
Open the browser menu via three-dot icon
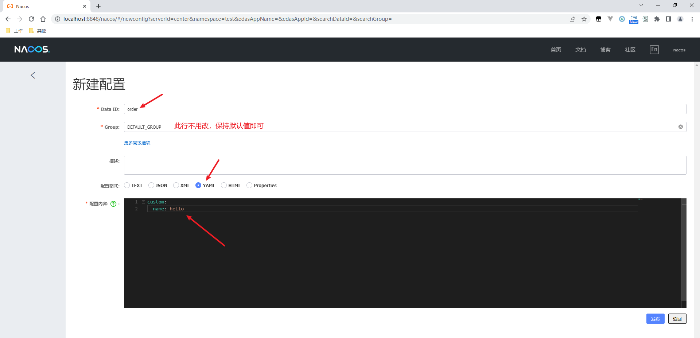click(x=692, y=19)
